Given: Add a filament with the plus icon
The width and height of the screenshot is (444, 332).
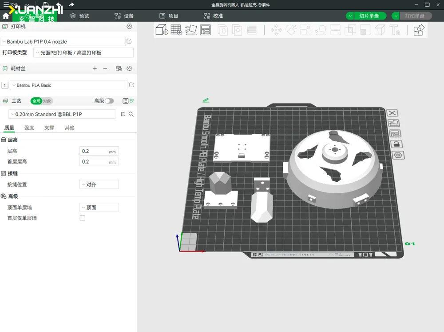Looking at the screenshot, I should click(95, 68).
